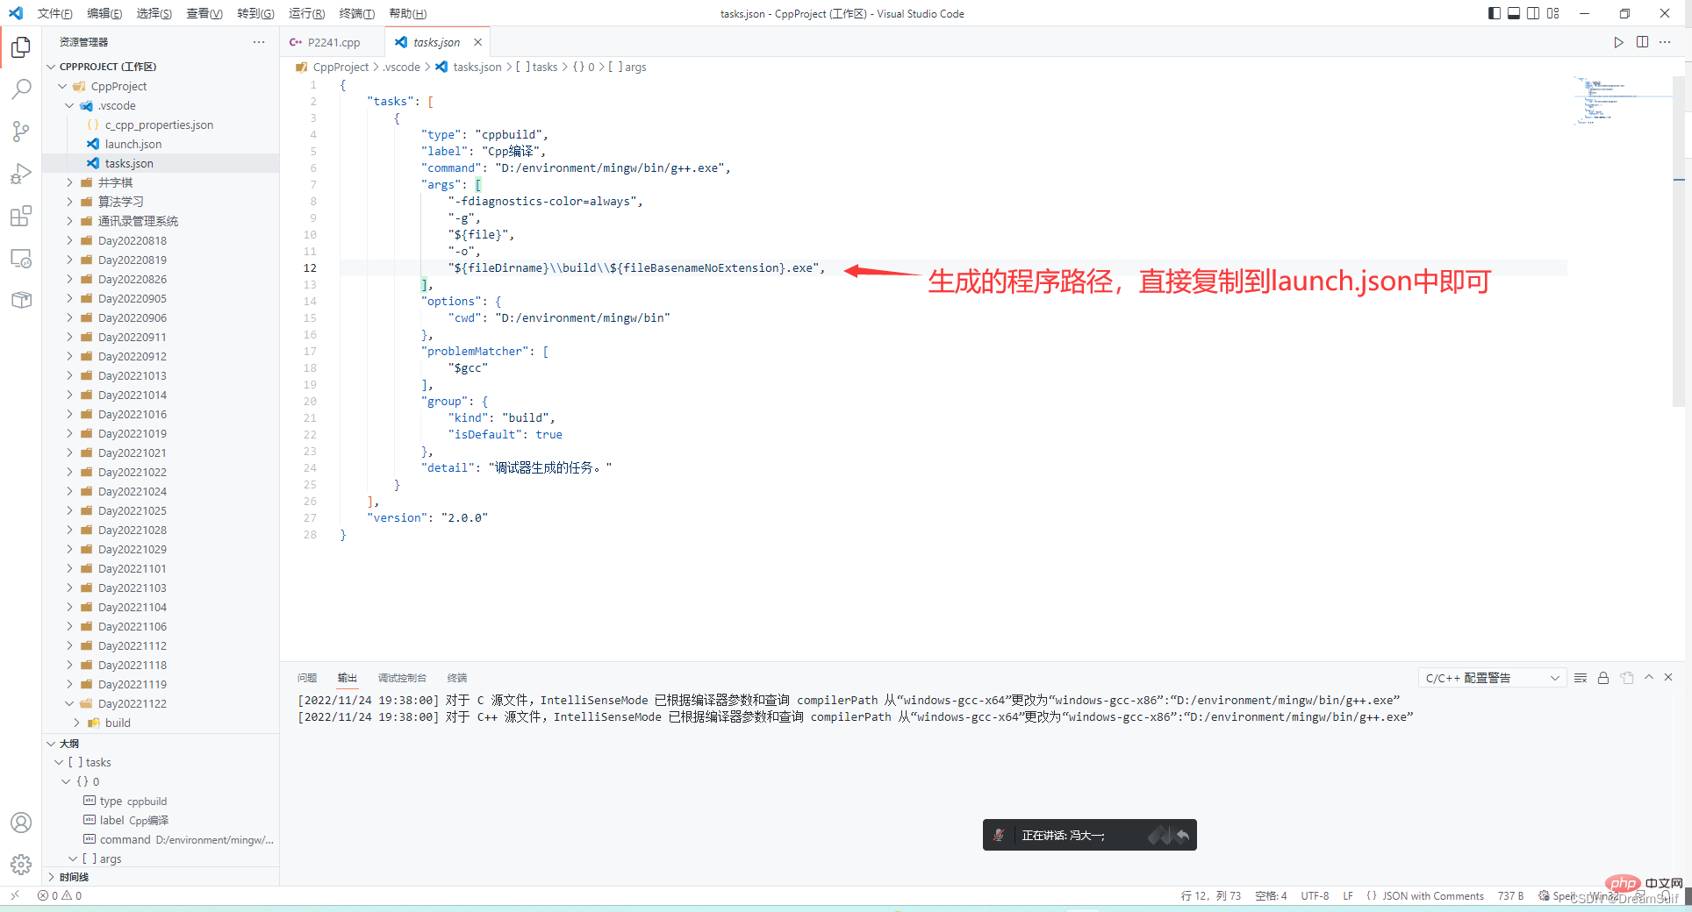Open the Remote Explorer icon
Screen dimensions: 1692x912
[21, 259]
